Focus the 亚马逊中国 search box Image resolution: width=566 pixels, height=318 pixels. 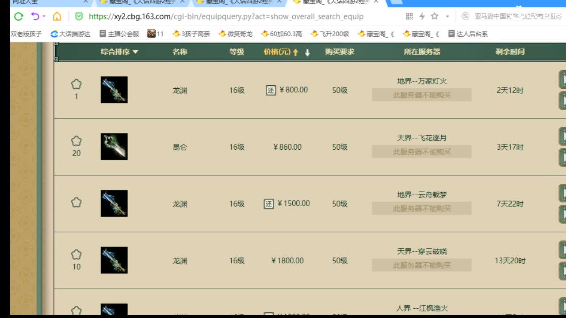coord(518,16)
